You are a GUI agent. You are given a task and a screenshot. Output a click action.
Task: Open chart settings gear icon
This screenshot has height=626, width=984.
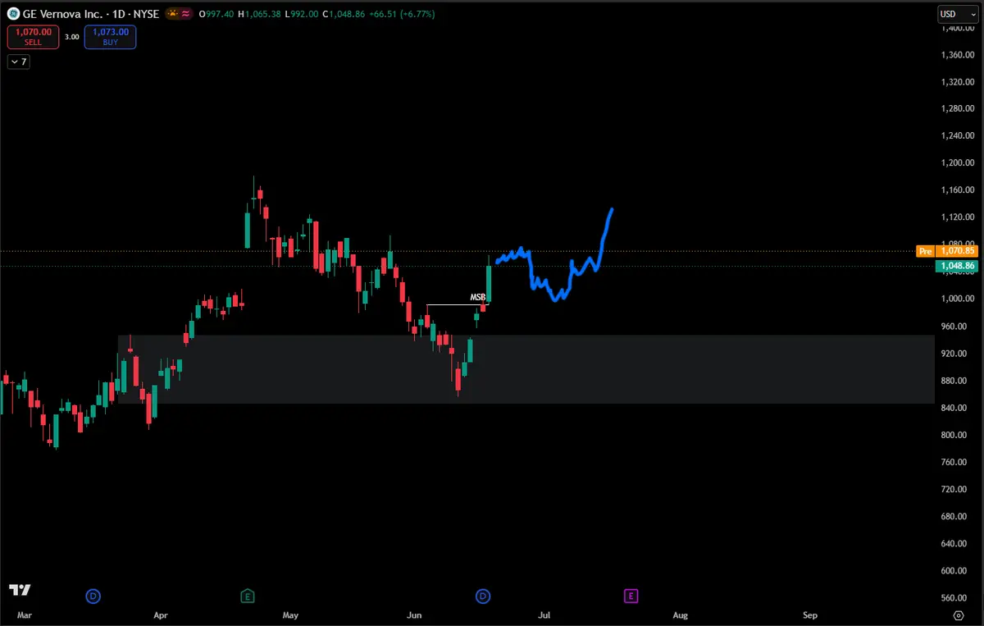click(959, 615)
